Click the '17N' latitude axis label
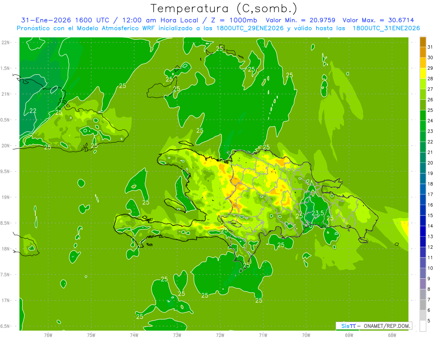Image resolution: width=440 pixels, height=340 pixels. [x=6, y=300]
